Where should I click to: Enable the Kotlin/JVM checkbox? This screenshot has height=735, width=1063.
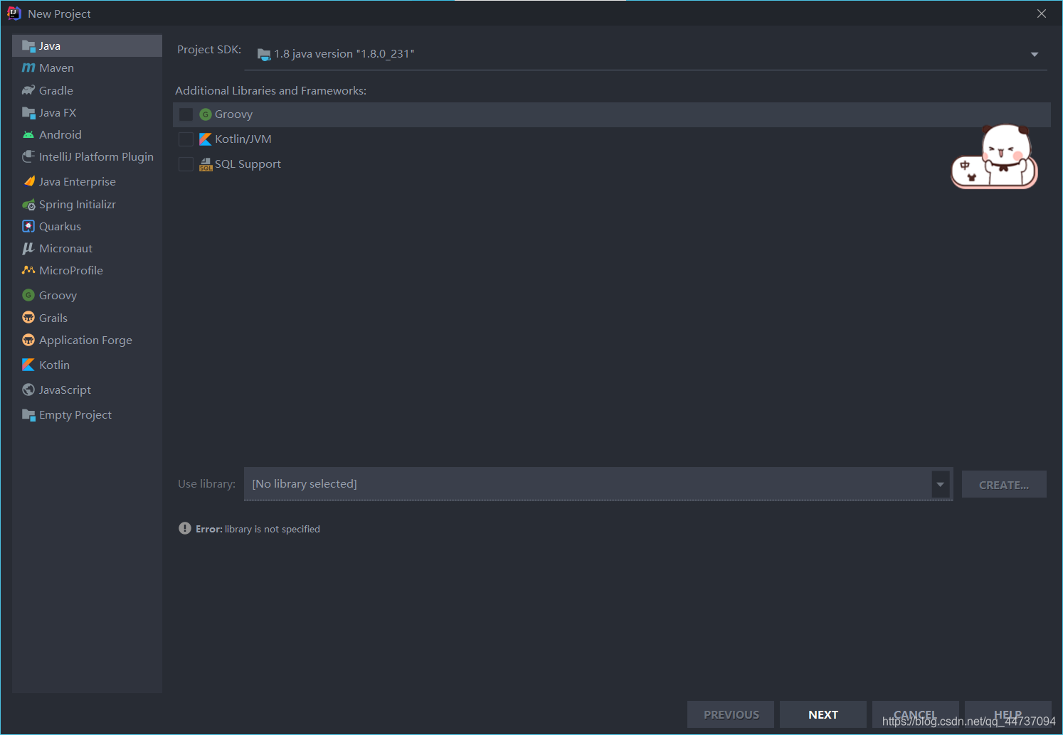(x=186, y=139)
